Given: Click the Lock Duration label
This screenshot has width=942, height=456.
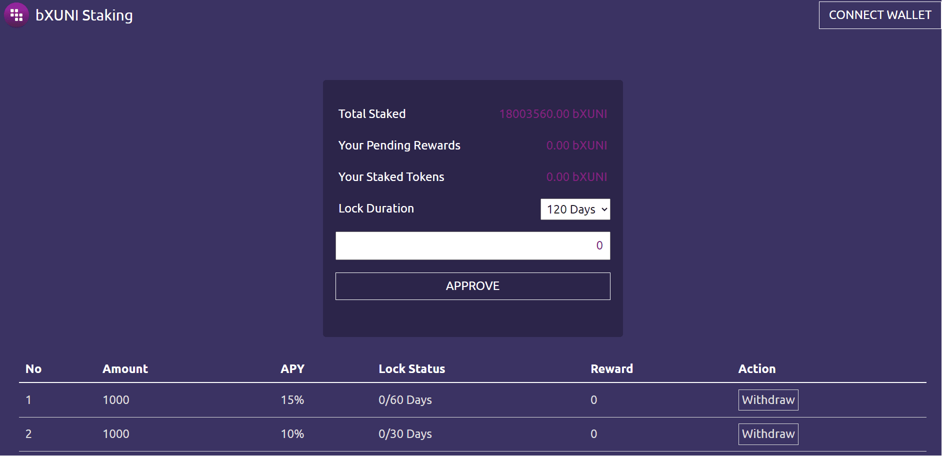Looking at the screenshot, I should point(376,208).
